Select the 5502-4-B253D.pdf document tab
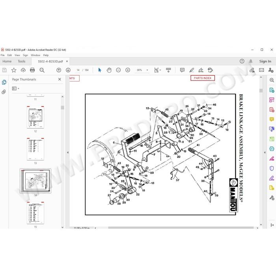276x276 pixels. pyautogui.click(x=50, y=62)
